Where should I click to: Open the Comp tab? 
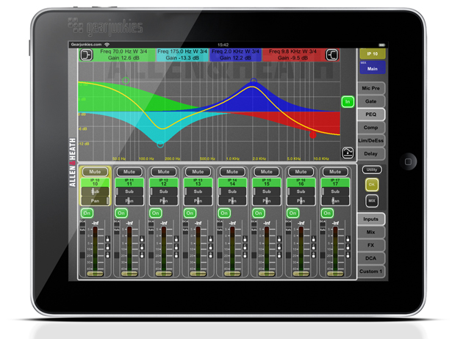coord(371,128)
